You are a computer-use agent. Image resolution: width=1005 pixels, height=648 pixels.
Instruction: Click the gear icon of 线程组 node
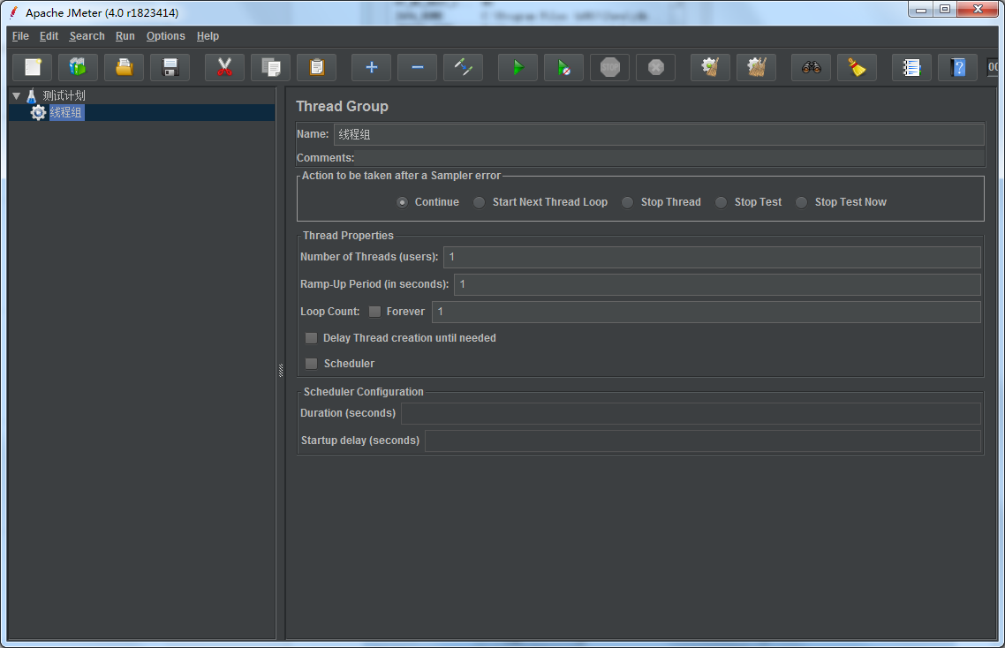[x=39, y=113]
